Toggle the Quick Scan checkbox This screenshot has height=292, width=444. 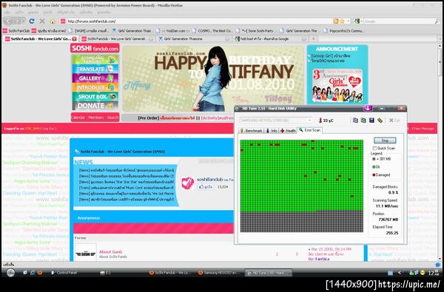tap(374, 149)
